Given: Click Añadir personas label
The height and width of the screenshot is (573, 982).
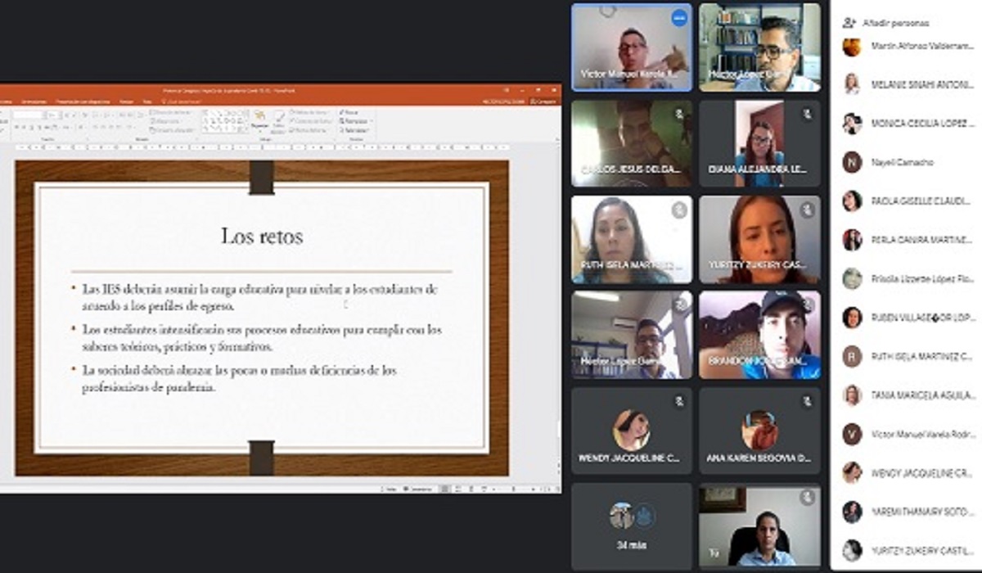Looking at the screenshot, I should pos(896,23).
